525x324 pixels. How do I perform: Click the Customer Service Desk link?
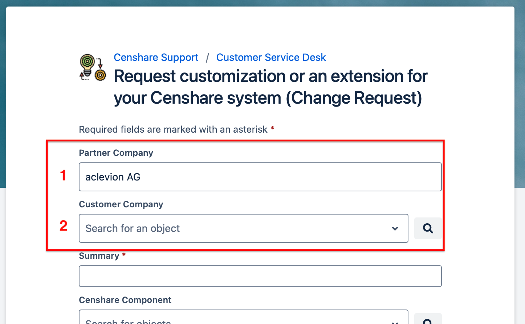point(271,57)
